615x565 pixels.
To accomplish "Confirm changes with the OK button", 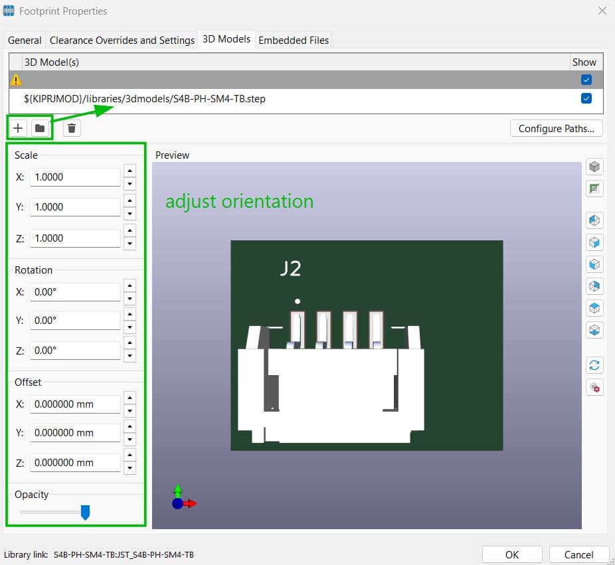I will (x=512, y=554).
